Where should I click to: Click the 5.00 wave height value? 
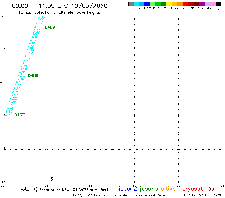point(41,17)
